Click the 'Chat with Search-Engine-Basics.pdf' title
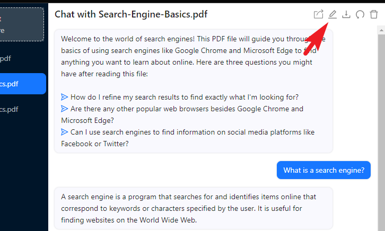The width and height of the screenshot is (385, 231). pyautogui.click(x=131, y=14)
